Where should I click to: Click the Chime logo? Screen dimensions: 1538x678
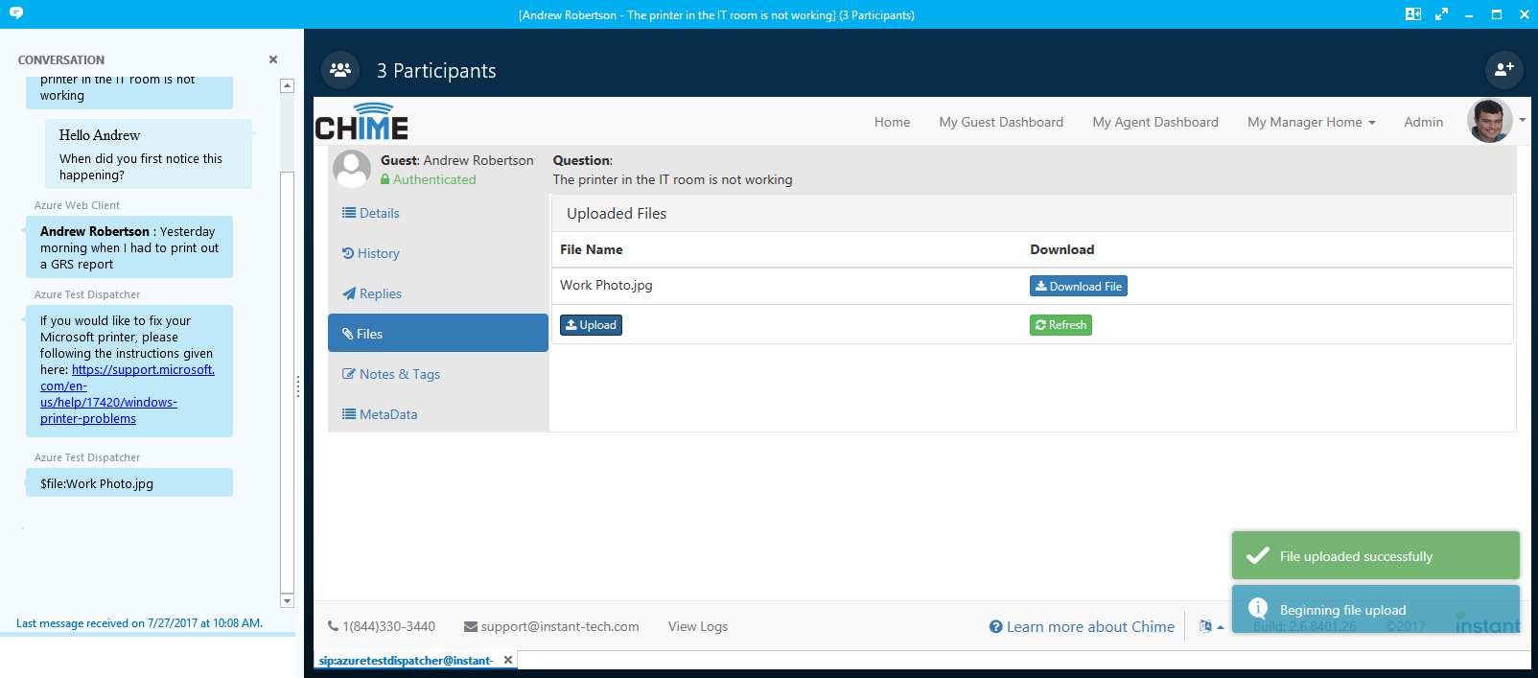click(x=362, y=122)
